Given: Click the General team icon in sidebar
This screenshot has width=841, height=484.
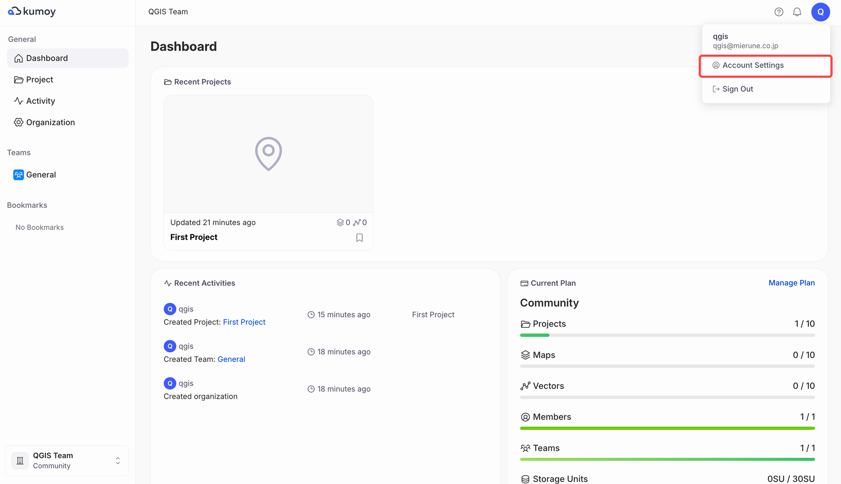Looking at the screenshot, I should [19, 174].
